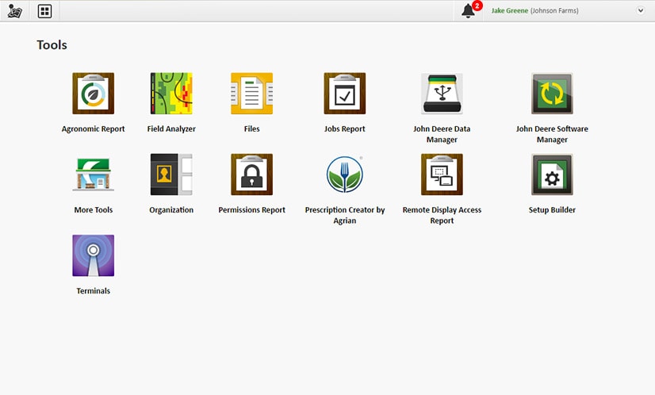Click the Setup Builder text label
655x395 pixels.
[552, 210]
